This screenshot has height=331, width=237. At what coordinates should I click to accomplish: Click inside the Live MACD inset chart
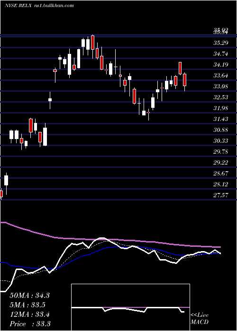click(130, 307)
